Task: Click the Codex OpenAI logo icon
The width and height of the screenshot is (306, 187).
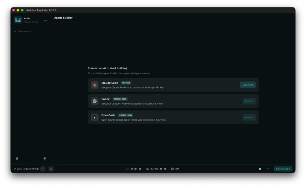Action: (95, 101)
